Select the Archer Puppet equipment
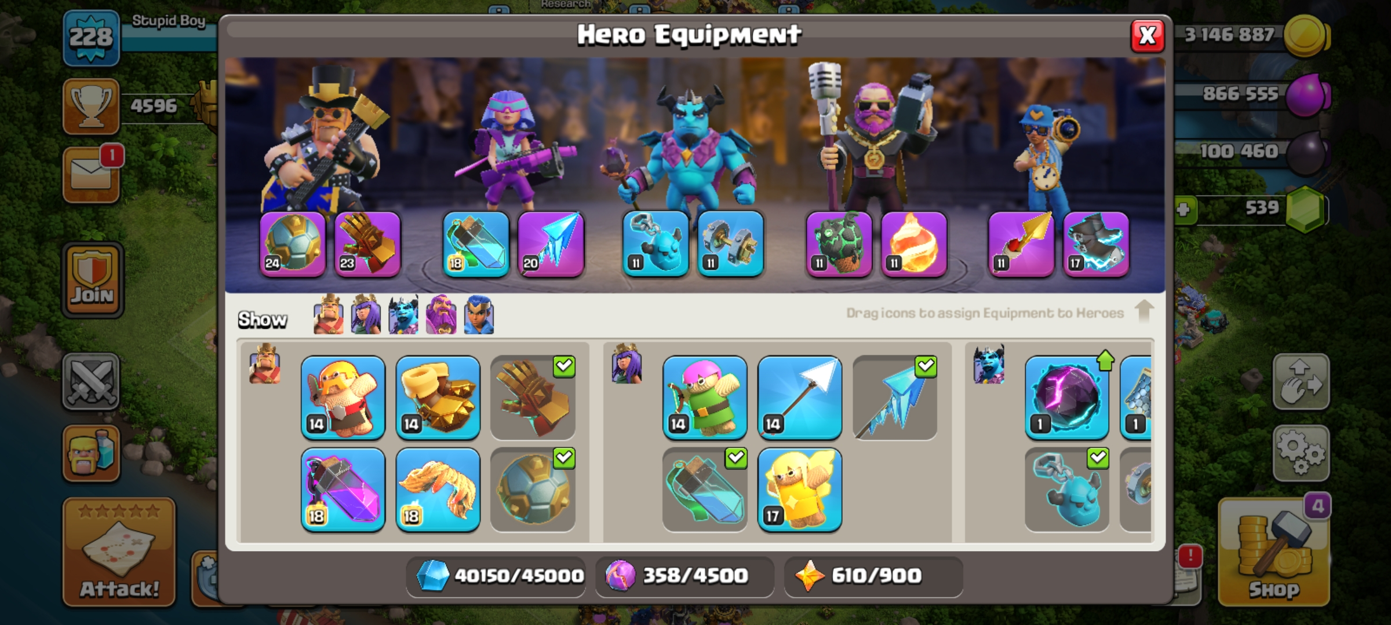The width and height of the screenshot is (1391, 625). (705, 398)
